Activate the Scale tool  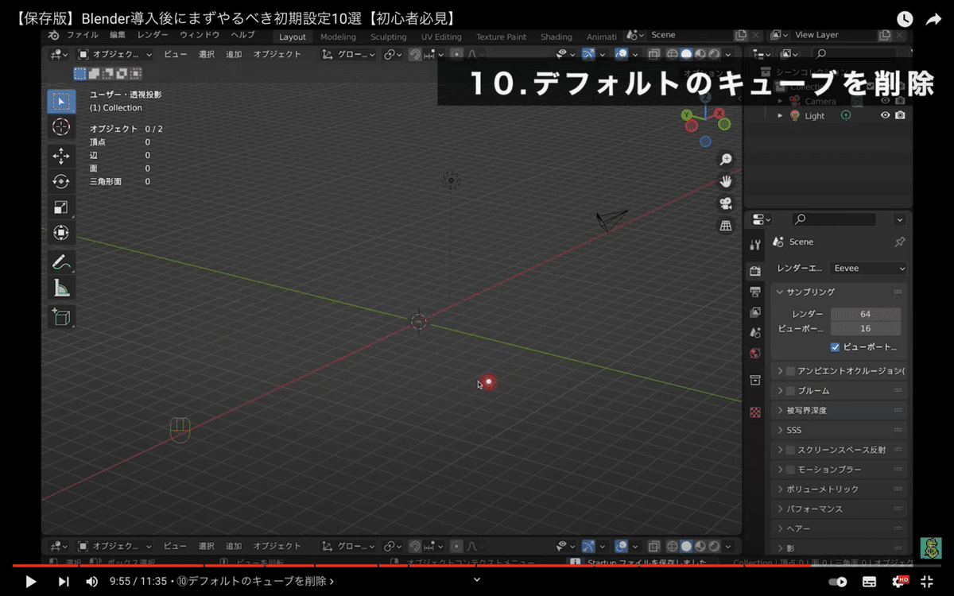coord(61,207)
